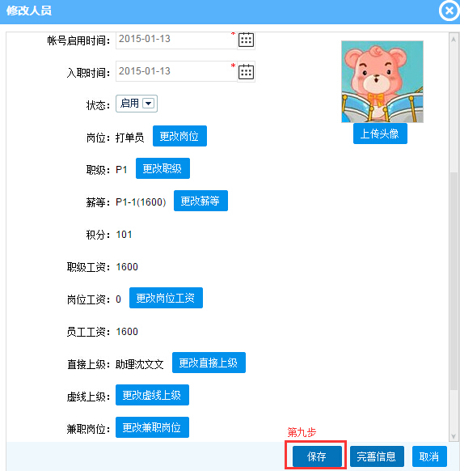460x471 pixels.
Task: Click 更改岗位工资 button
Action: click(x=166, y=298)
